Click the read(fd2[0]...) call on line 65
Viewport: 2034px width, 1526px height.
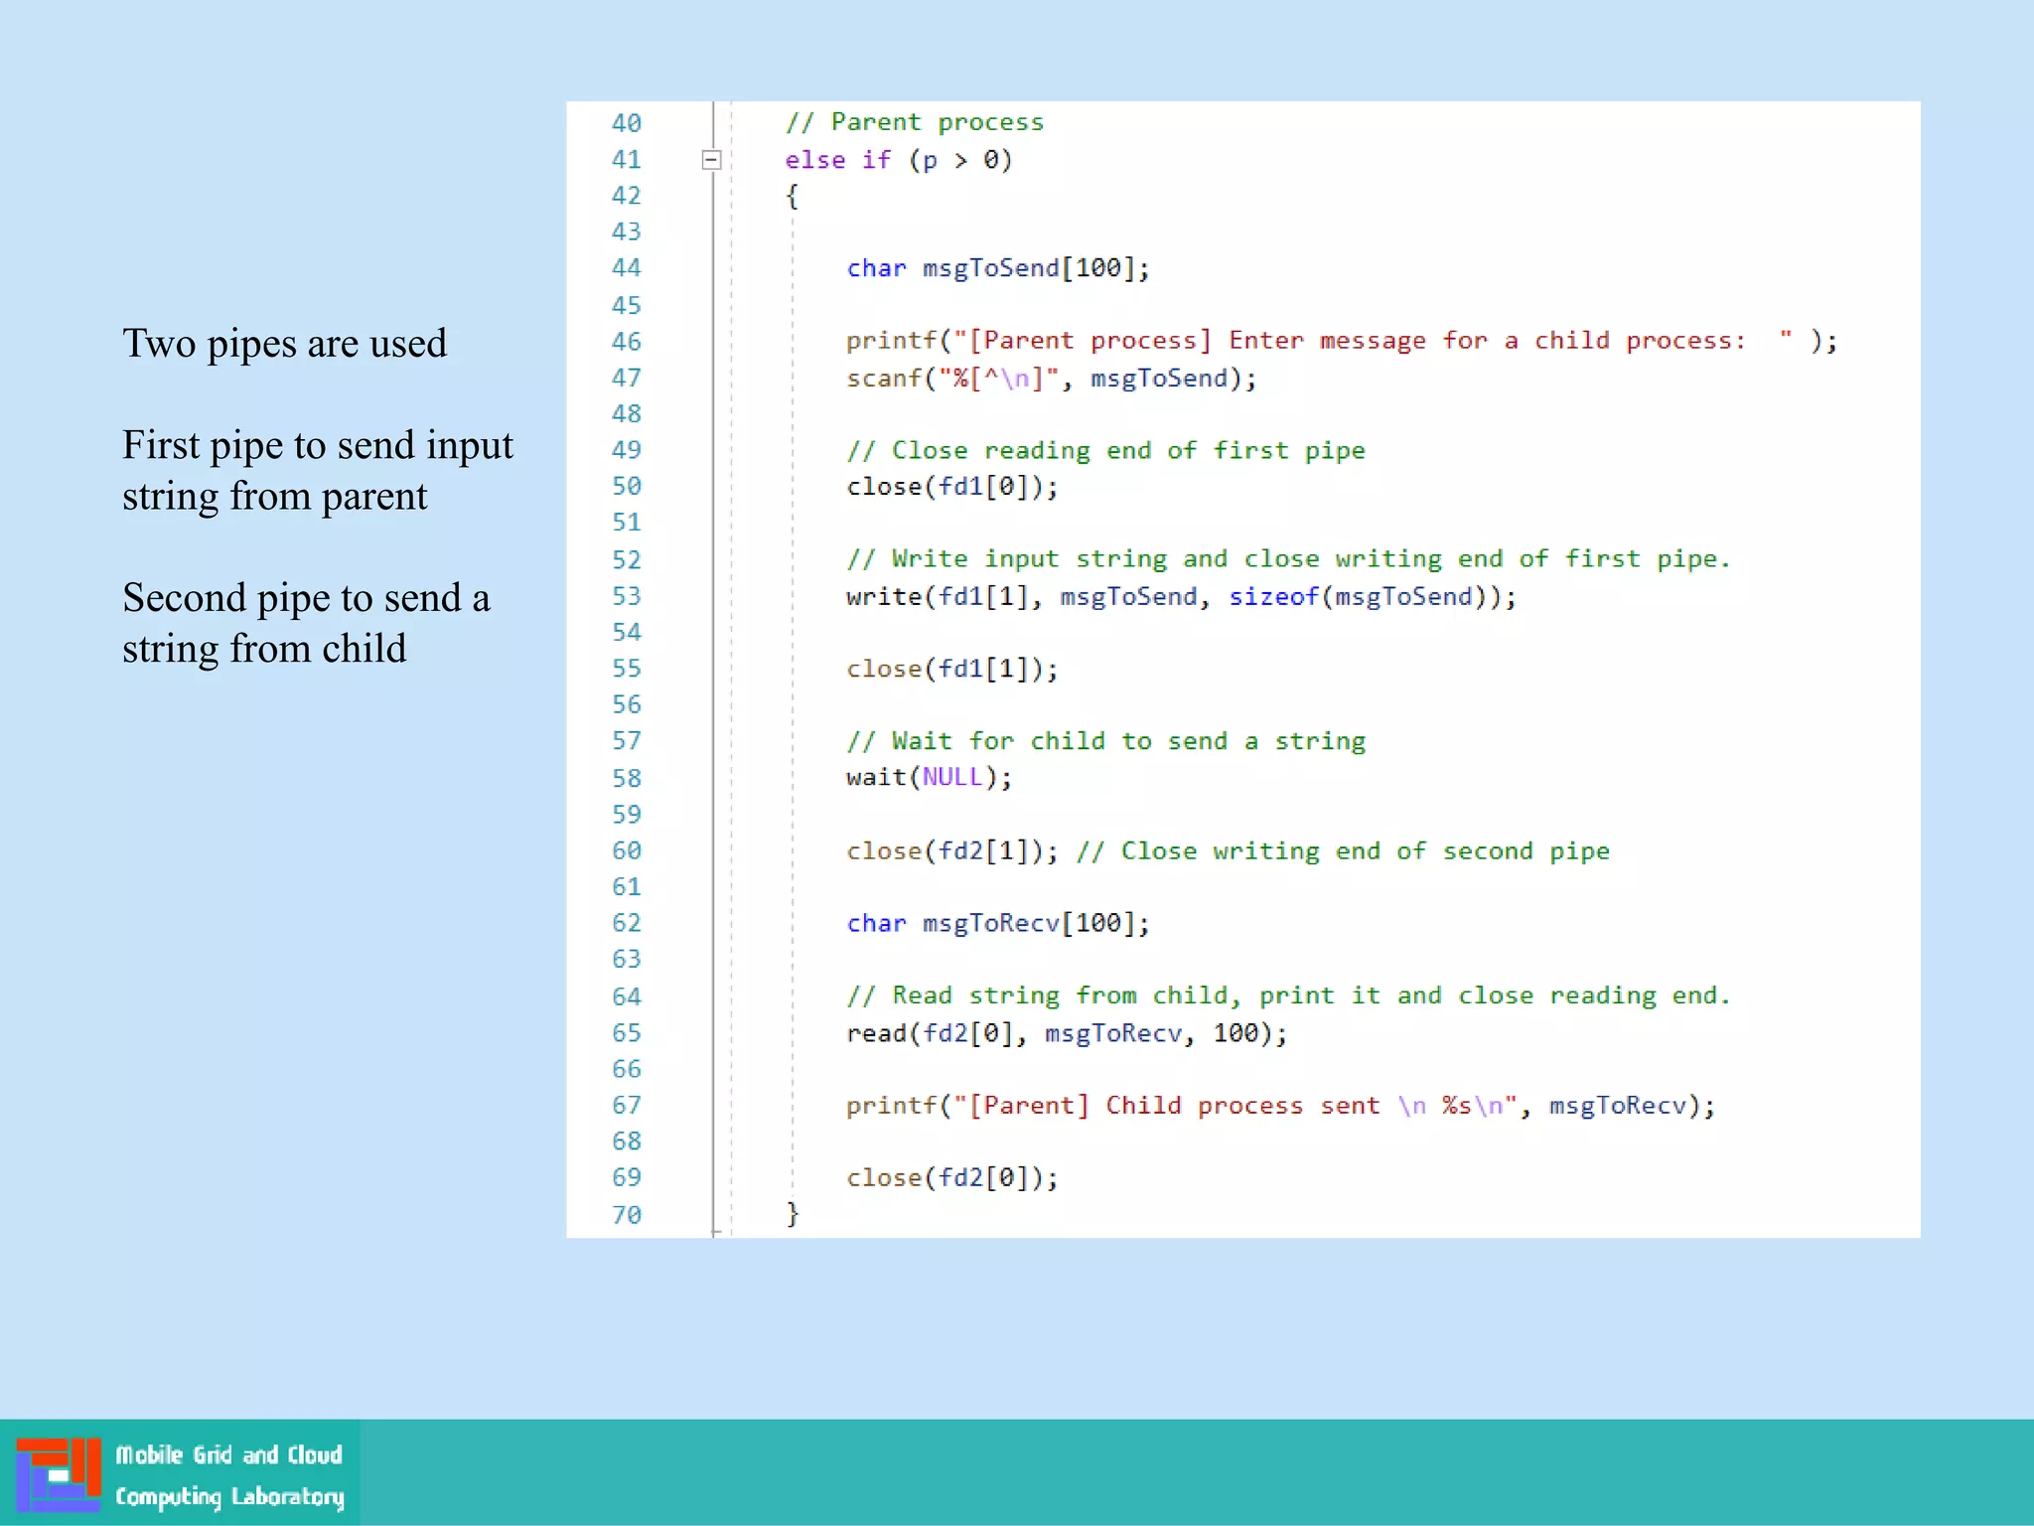1066,1033
